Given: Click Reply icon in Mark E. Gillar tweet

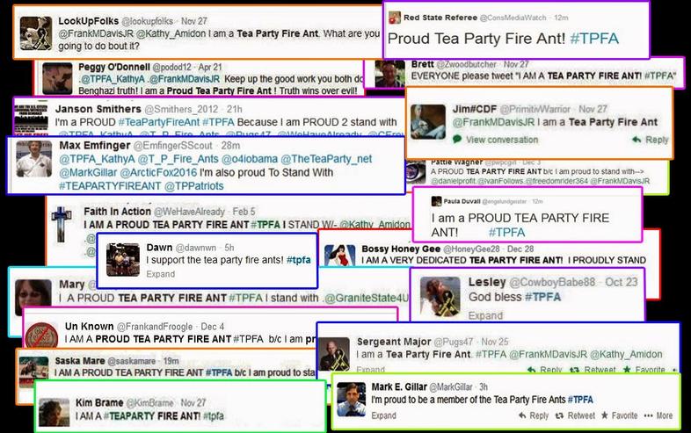Looking at the screenshot, I should [x=523, y=415].
